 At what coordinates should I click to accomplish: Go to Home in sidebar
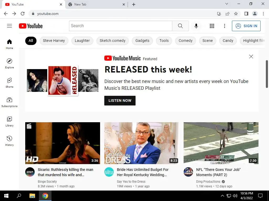(x=9, y=44)
